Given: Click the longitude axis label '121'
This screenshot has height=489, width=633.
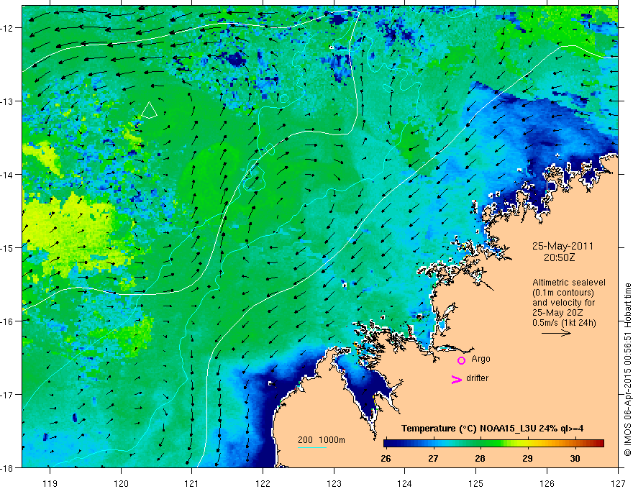Looking at the screenshot, I should pos(192,483).
